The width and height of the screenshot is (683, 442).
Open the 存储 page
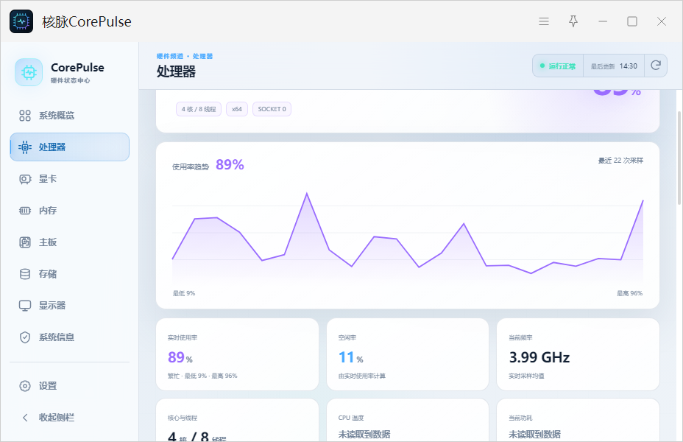click(x=70, y=274)
